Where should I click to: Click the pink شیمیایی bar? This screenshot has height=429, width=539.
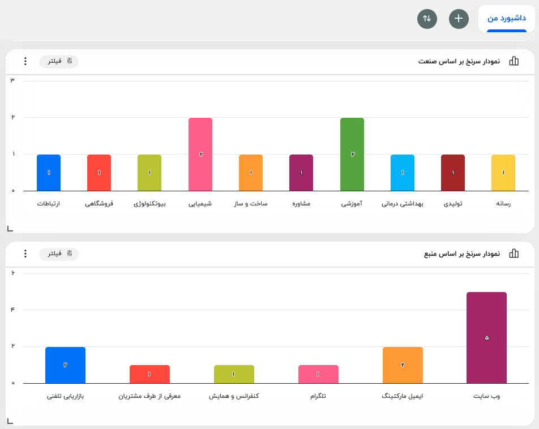pos(200,154)
